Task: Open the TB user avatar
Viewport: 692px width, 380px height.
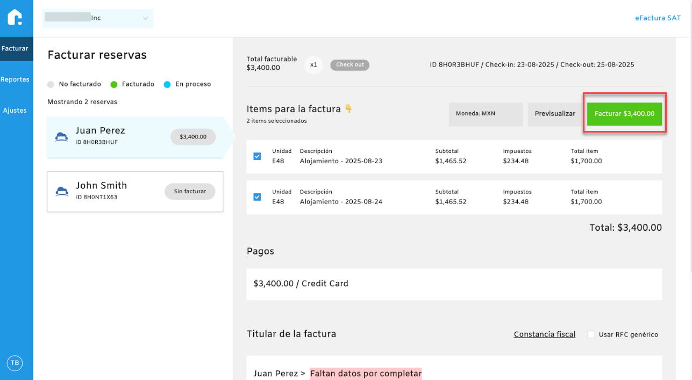Action: tap(15, 363)
